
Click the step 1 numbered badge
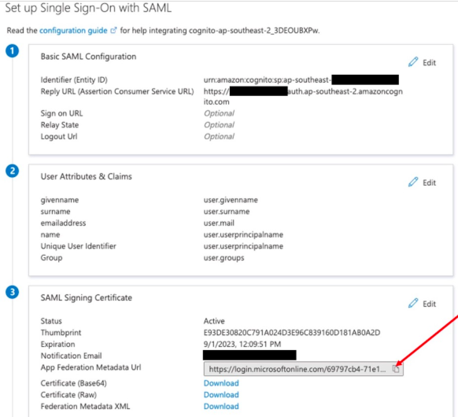(x=13, y=51)
